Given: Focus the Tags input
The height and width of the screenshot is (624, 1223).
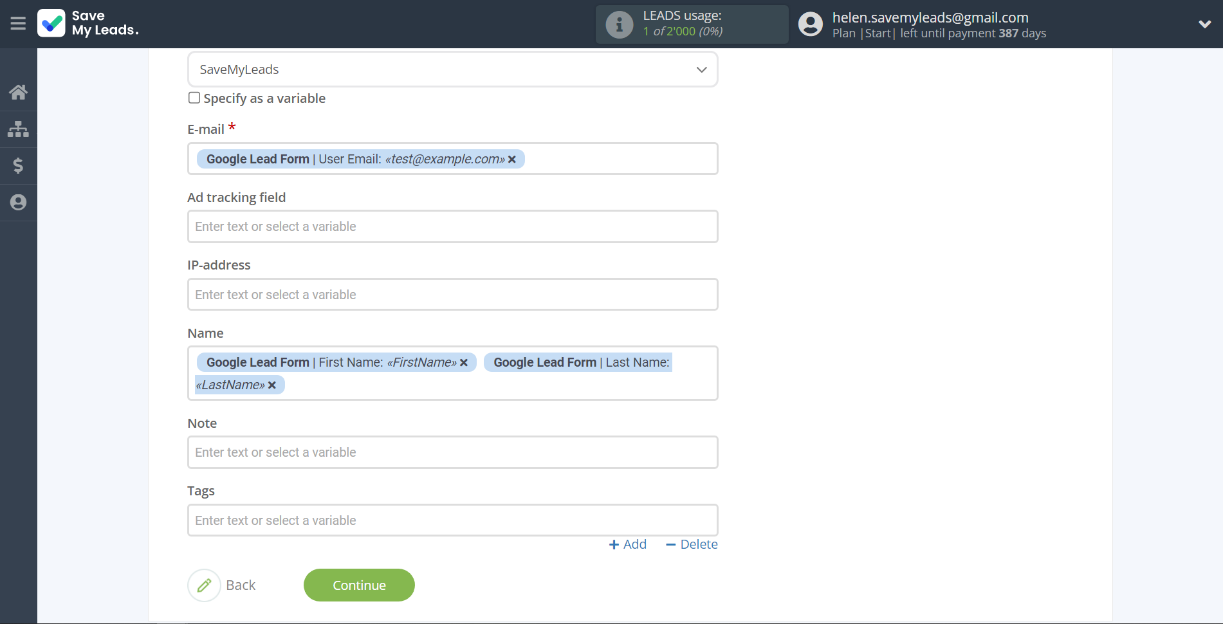Looking at the screenshot, I should coord(452,520).
